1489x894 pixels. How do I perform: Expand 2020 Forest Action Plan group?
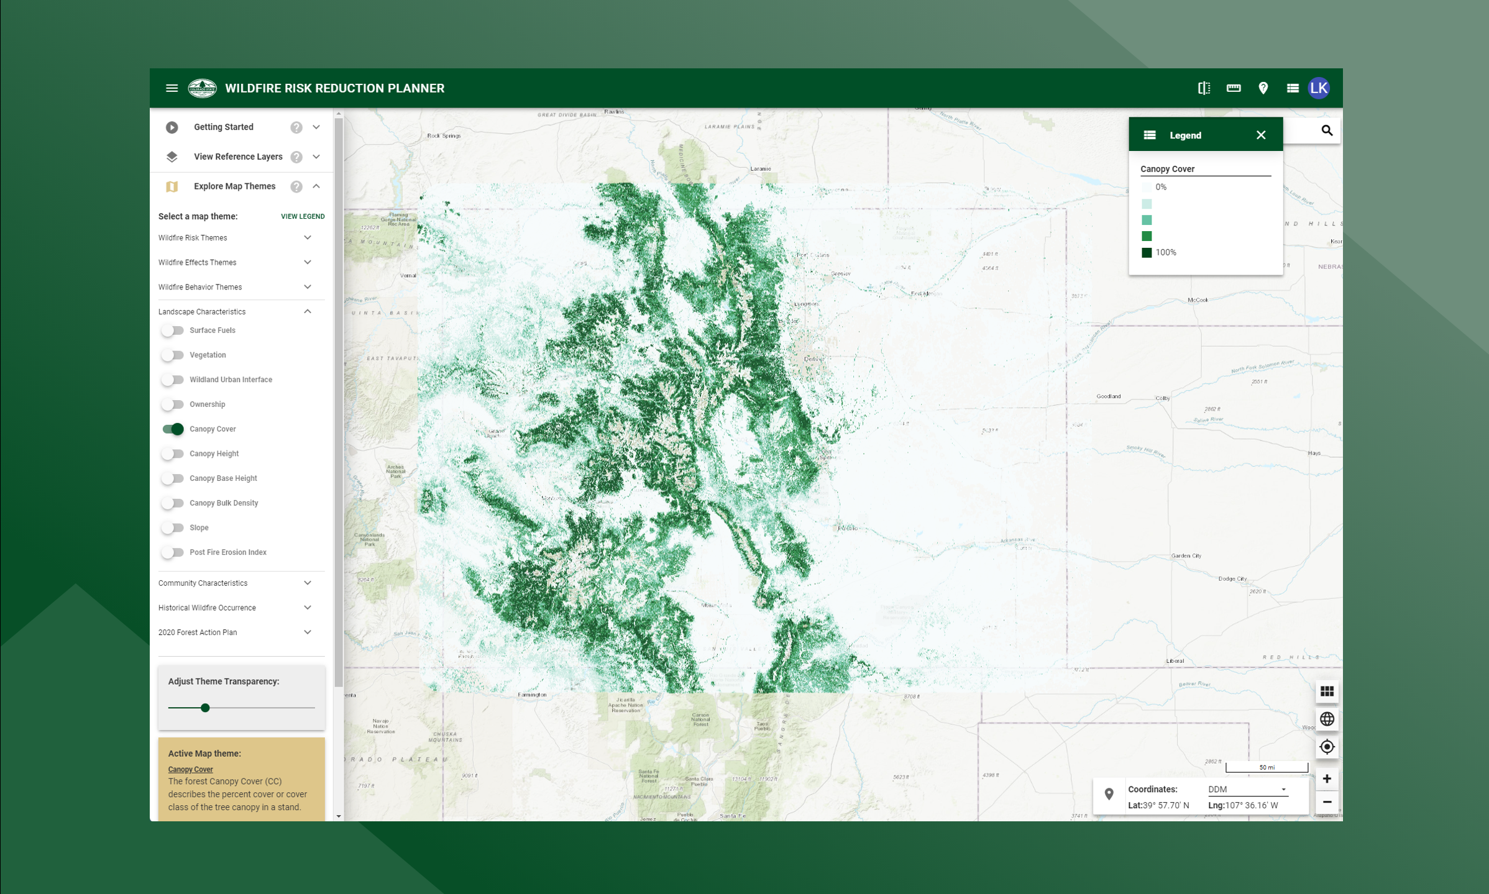coord(308,632)
